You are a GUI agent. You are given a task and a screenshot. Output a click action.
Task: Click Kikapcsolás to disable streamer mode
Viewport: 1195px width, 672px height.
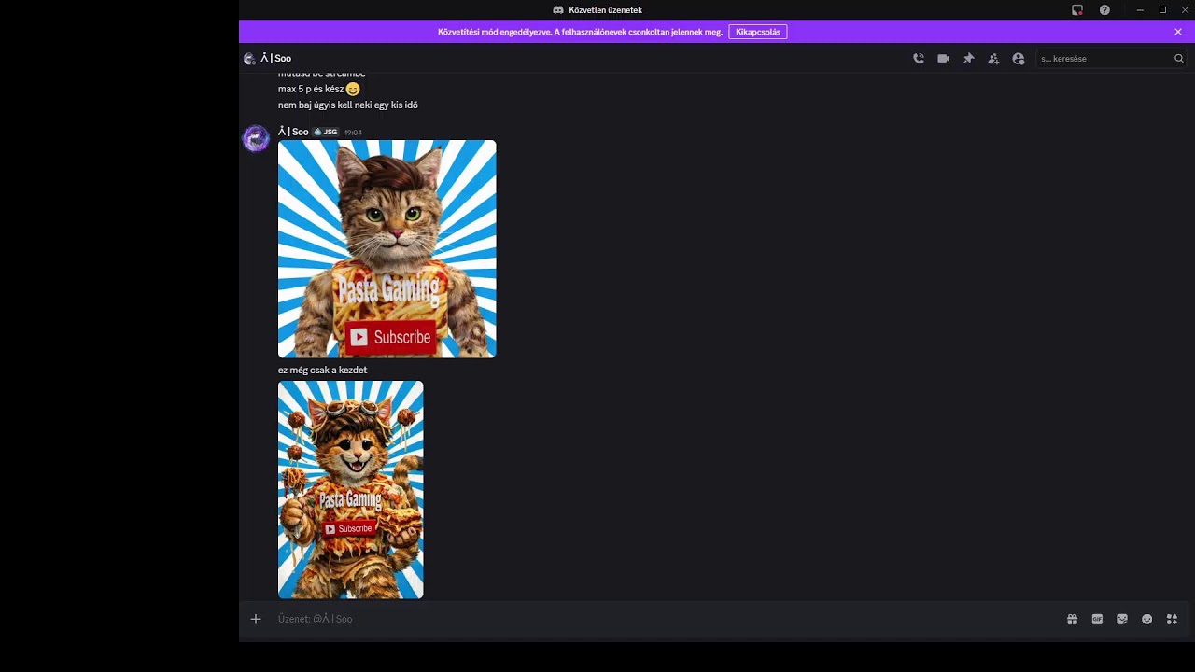click(x=758, y=32)
